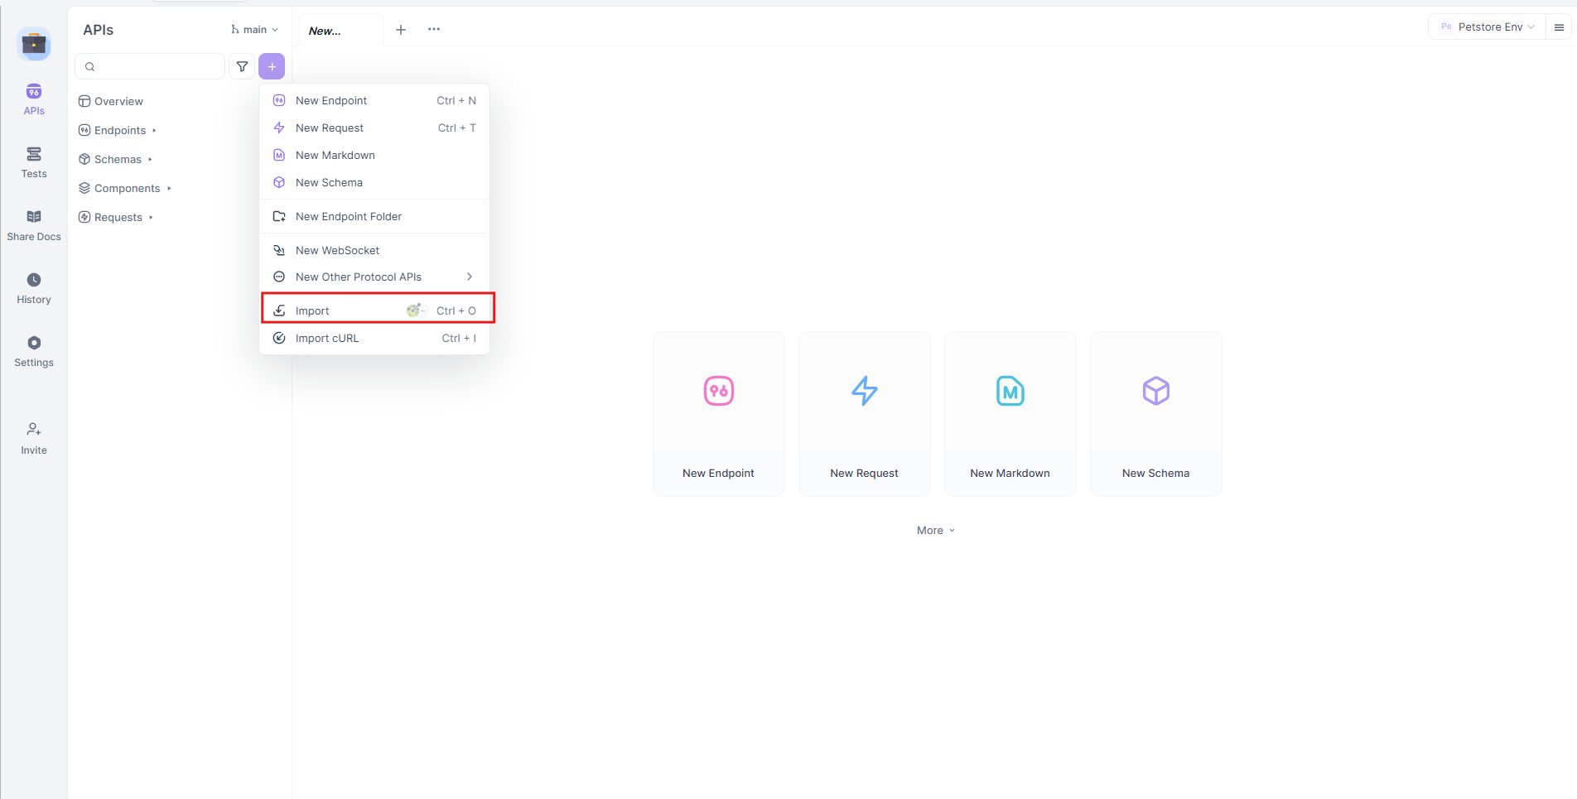
Task: Expand the Endpoints tree arrow
Action: tap(154, 131)
